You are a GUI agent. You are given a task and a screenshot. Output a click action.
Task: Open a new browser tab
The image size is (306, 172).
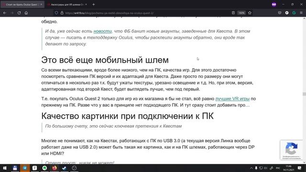(x=94, y=4)
